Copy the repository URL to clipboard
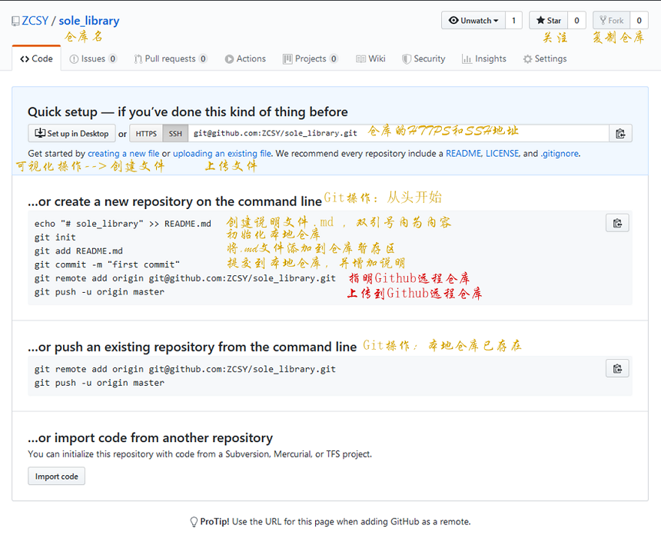661x535 pixels. click(x=620, y=133)
